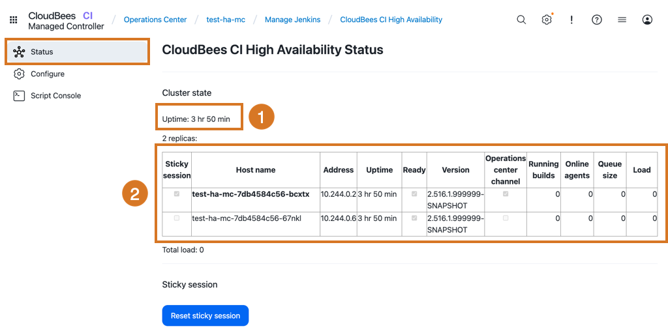Click the exclamation alert icon
This screenshot has width=668, height=335.
click(x=571, y=20)
